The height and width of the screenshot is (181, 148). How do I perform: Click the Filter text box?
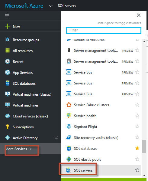[104, 30]
